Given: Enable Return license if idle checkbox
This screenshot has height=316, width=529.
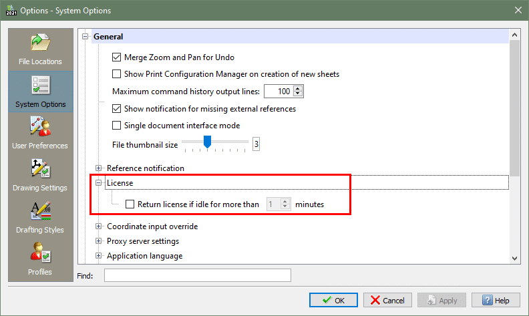Looking at the screenshot, I should pos(130,204).
